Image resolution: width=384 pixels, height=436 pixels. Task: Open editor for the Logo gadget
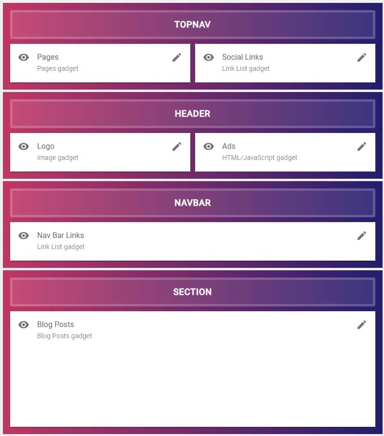177,146
